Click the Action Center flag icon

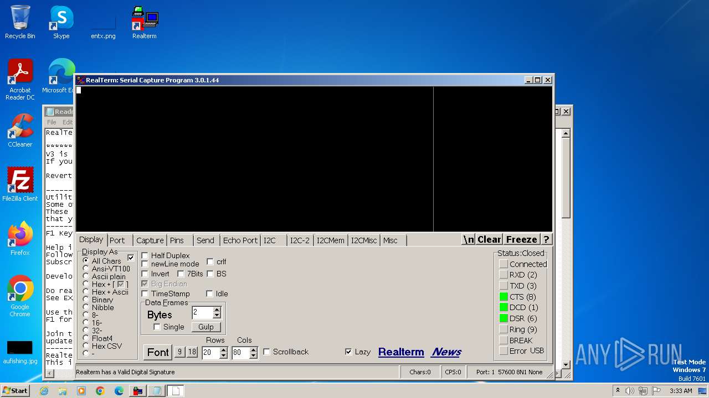[657, 391]
